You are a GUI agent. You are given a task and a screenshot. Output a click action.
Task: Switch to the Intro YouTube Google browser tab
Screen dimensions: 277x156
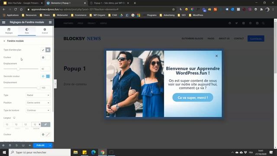click(x=23, y=3)
